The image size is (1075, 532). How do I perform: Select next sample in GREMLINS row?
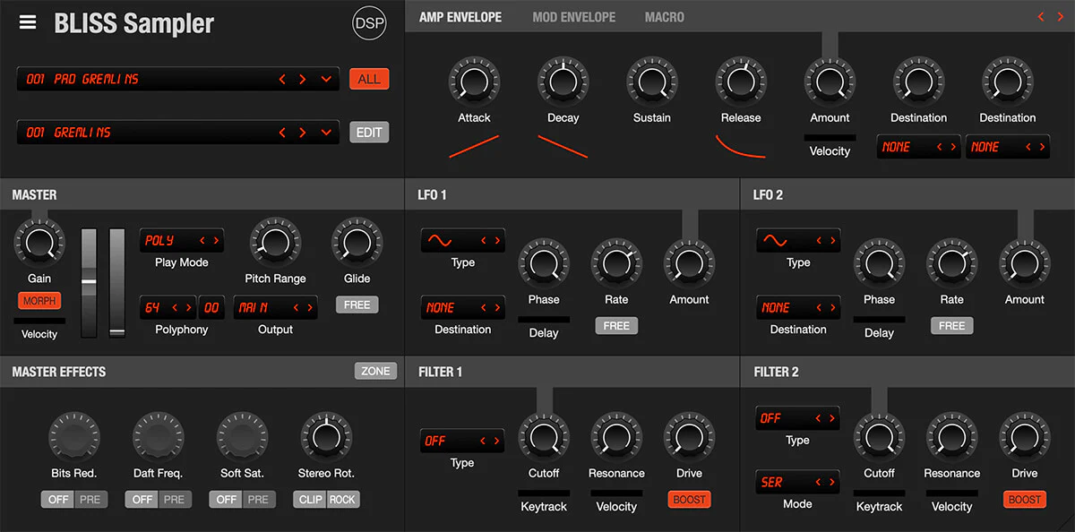point(303,133)
